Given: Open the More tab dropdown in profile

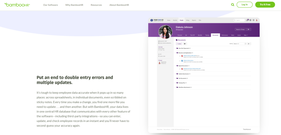Looking at the screenshot, I should pos(246,35).
